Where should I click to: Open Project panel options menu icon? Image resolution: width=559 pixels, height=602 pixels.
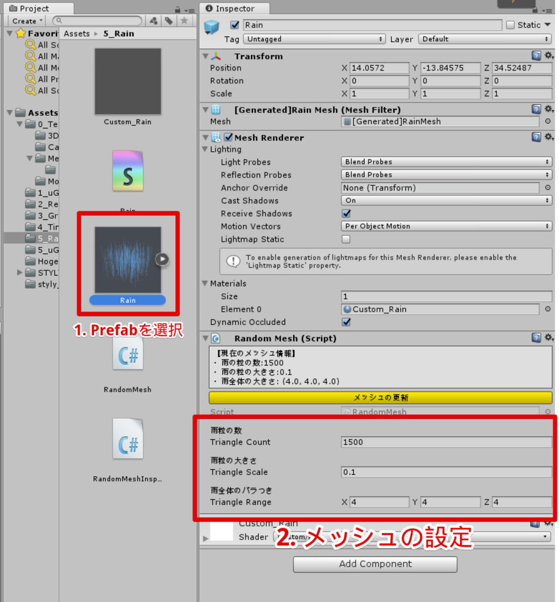point(189,11)
